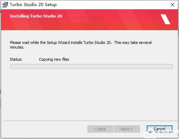Click the 'Status:' label
The height and width of the screenshot is (139, 179).
click(16, 59)
